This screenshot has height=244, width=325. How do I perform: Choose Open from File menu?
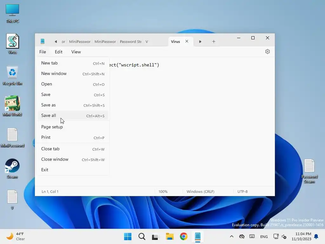point(73,84)
